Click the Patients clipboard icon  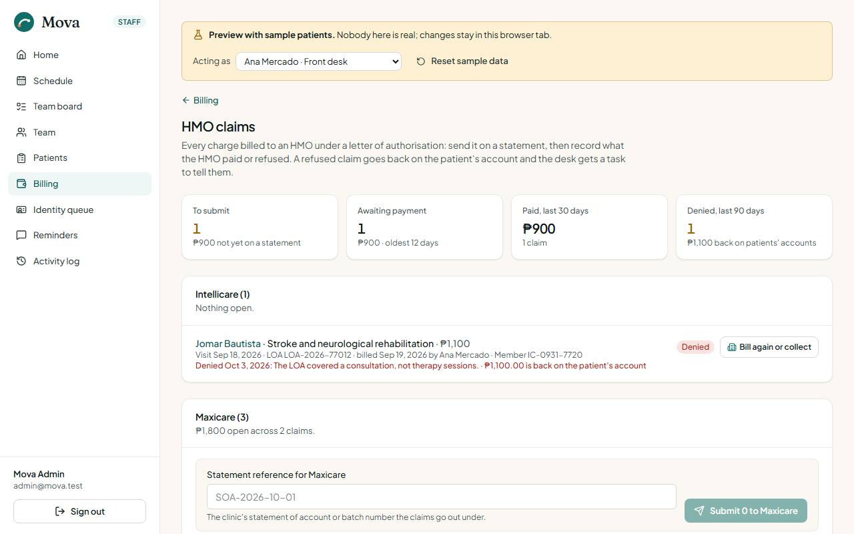tap(21, 158)
